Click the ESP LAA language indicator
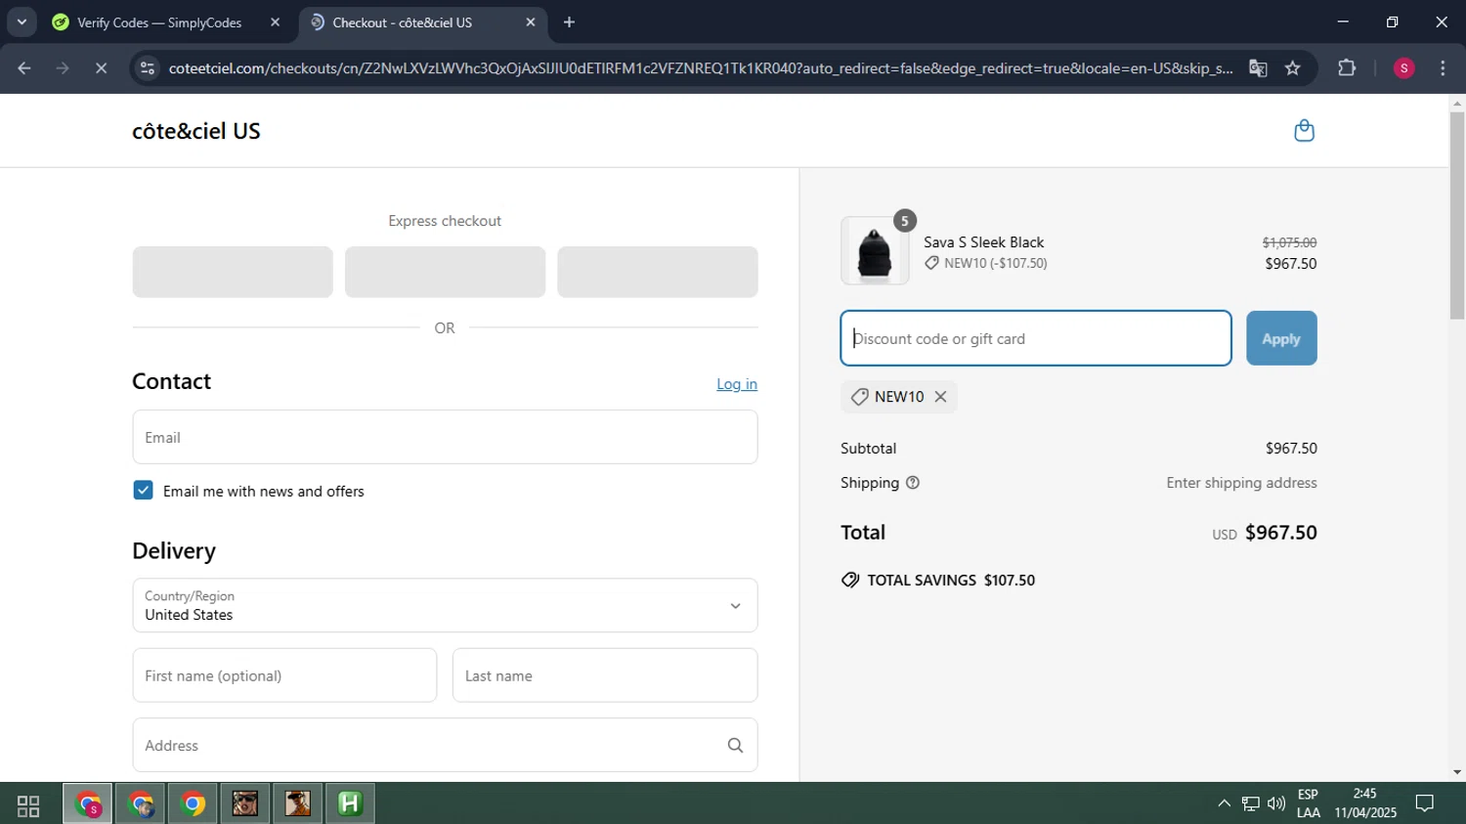Screen dimensions: 1466x824 1308,803
